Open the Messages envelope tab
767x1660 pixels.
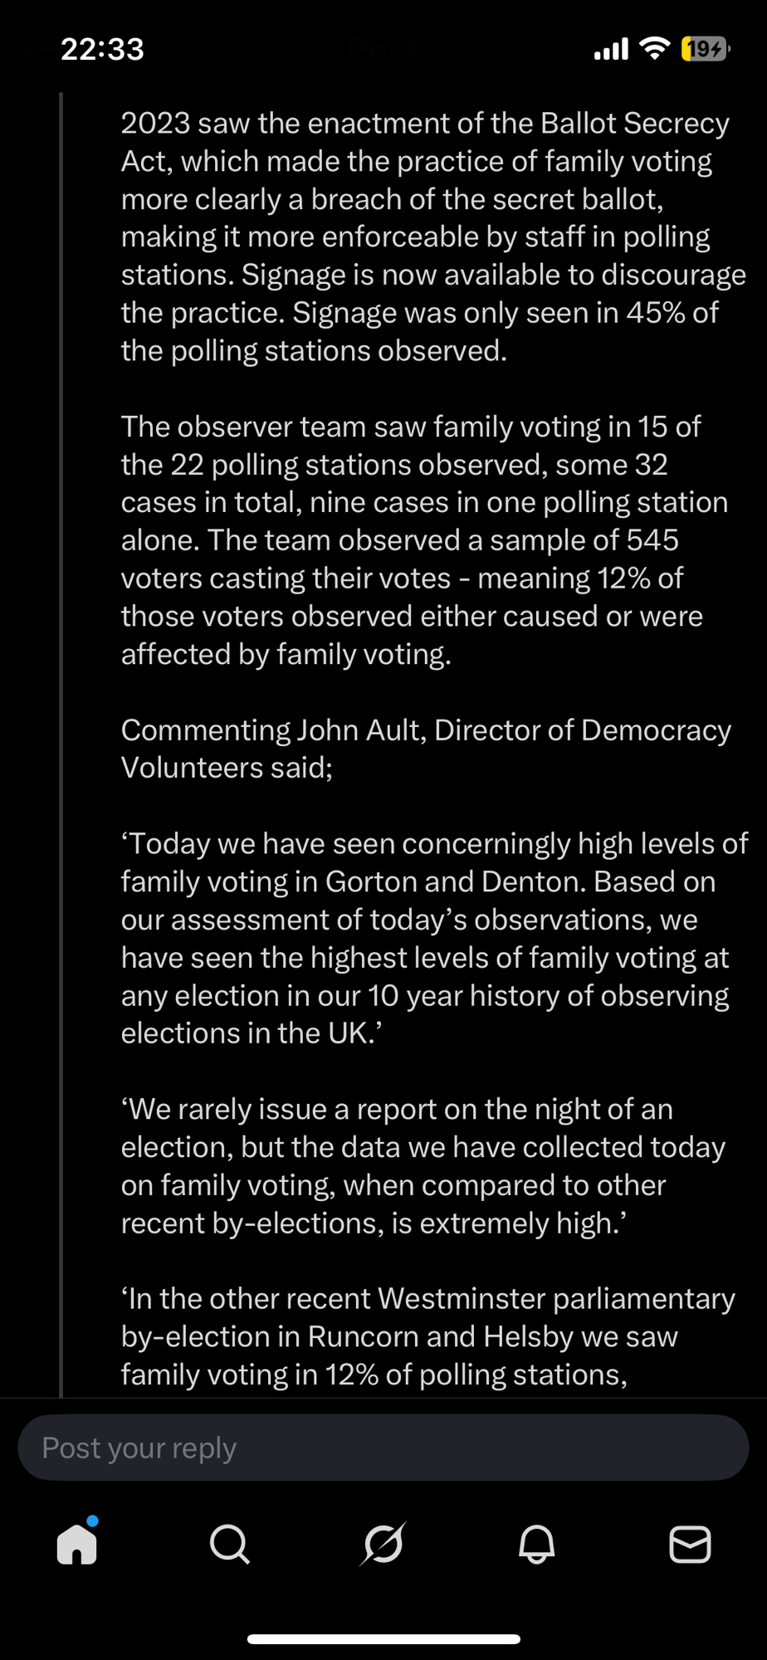[690, 1544]
